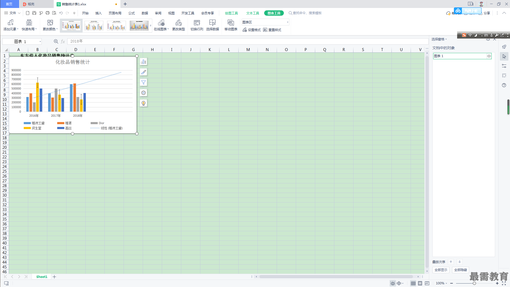Click the zoom in plus button
510x287 pixels.
pos(497,284)
